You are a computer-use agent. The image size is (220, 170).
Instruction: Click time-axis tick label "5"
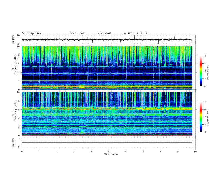(x=109, y=152)
